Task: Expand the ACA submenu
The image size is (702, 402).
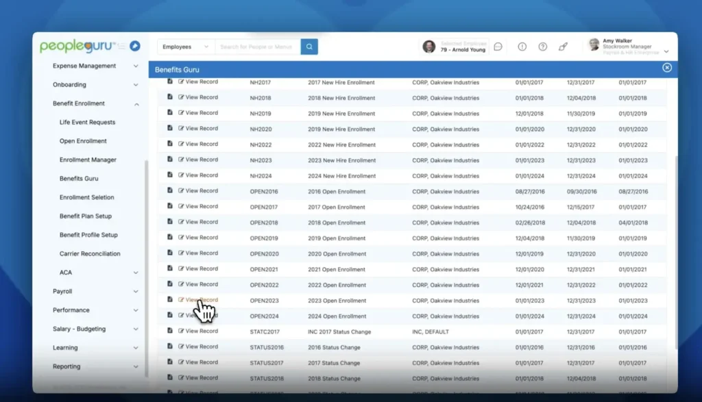Action: click(x=136, y=273)
